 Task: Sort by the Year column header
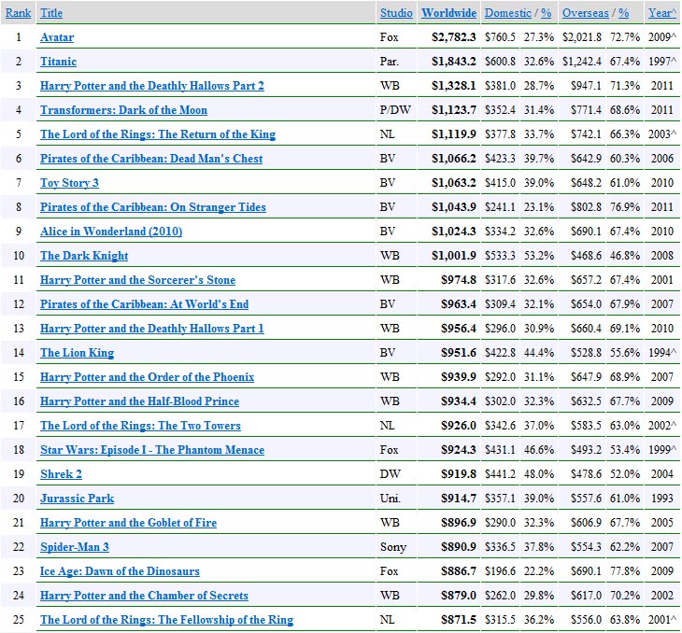coord(662,13)
